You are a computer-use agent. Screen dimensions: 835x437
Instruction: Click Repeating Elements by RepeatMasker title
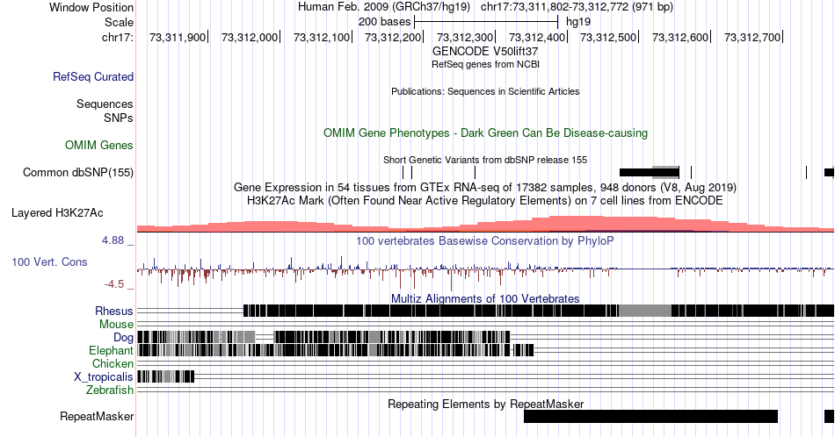485,404
